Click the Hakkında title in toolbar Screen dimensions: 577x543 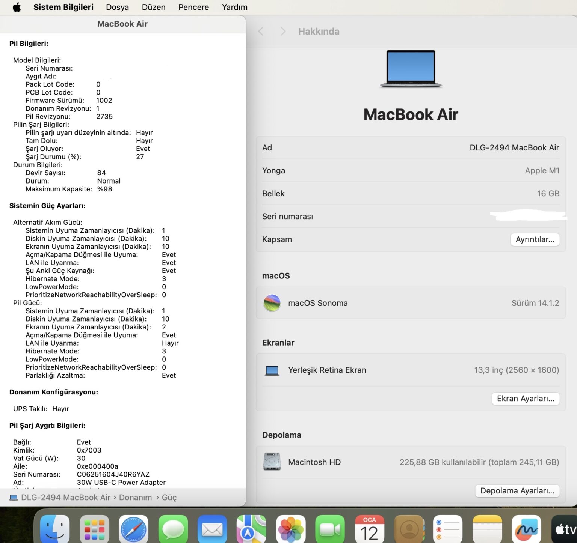tap(319, 32)
